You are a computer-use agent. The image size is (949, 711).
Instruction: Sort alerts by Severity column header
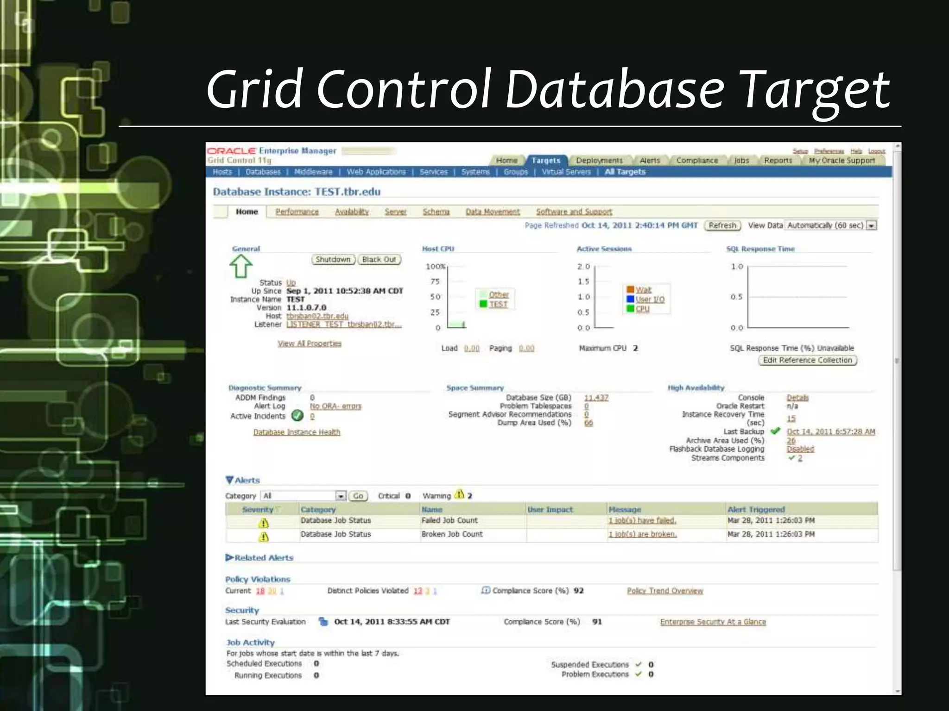coord(258,509)
